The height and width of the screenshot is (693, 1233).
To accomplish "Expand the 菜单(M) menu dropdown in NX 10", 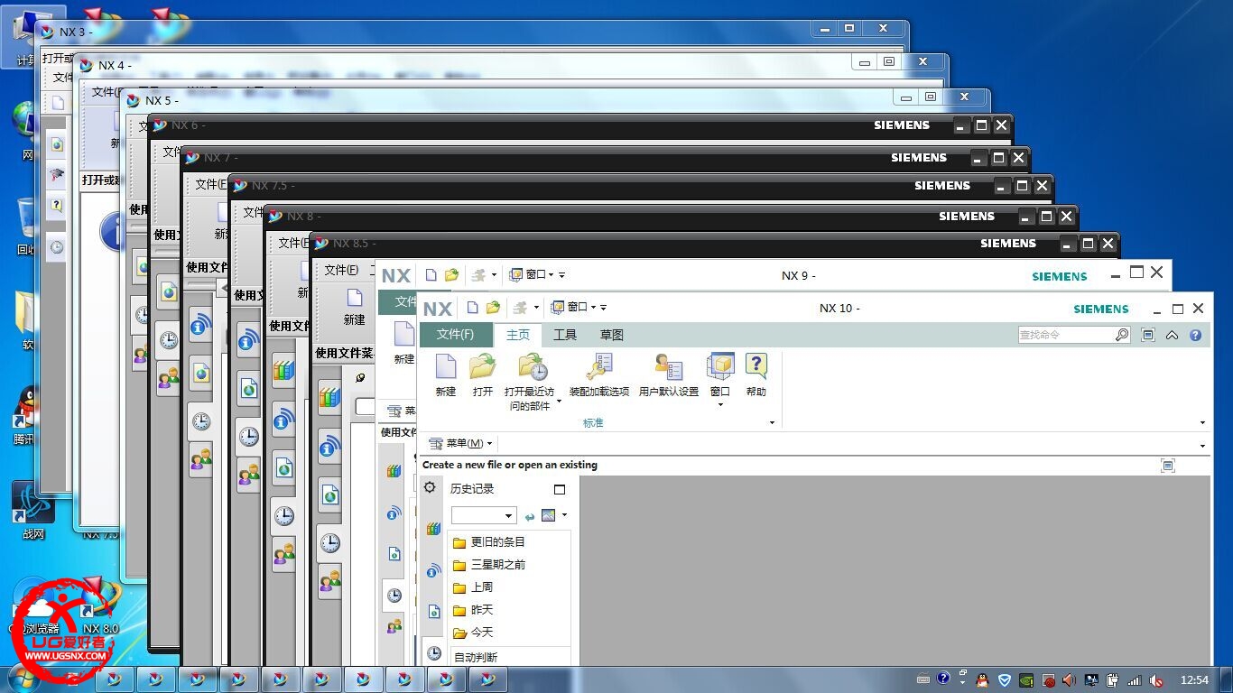I will coord(490,443).
